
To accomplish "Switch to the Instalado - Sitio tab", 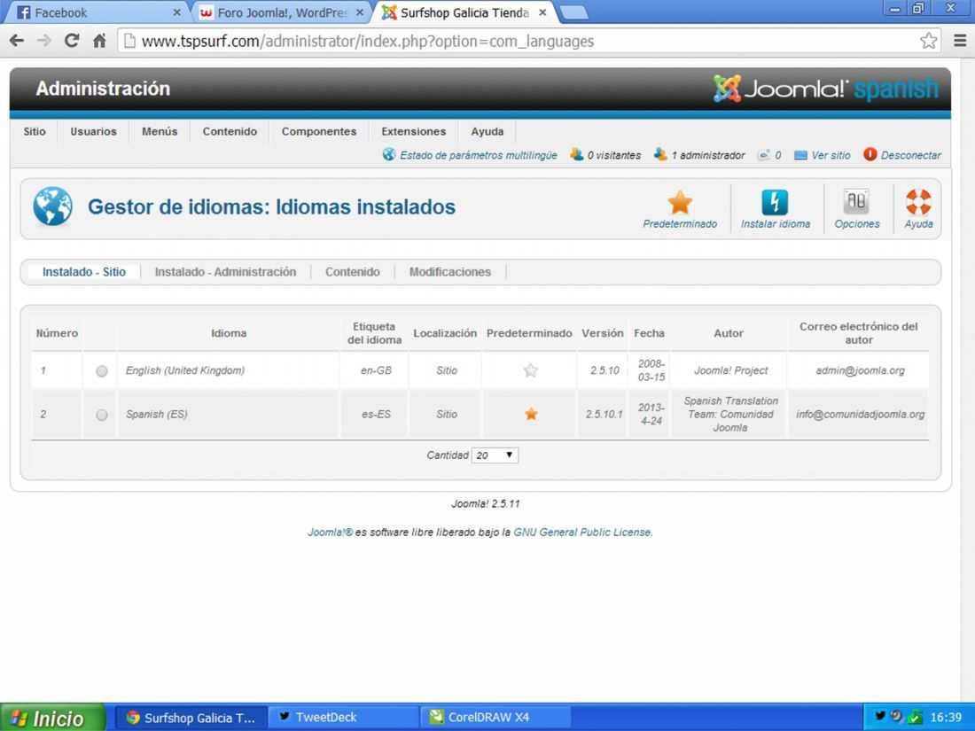I will tap(84, 272).
